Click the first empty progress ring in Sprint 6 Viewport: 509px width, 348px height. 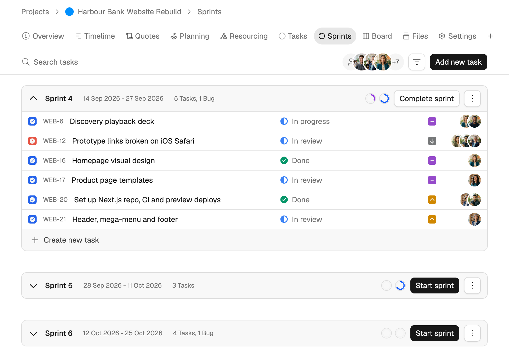[386, 333]
